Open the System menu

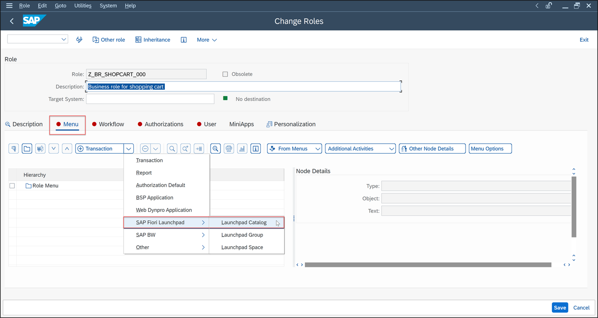point(108,6)
